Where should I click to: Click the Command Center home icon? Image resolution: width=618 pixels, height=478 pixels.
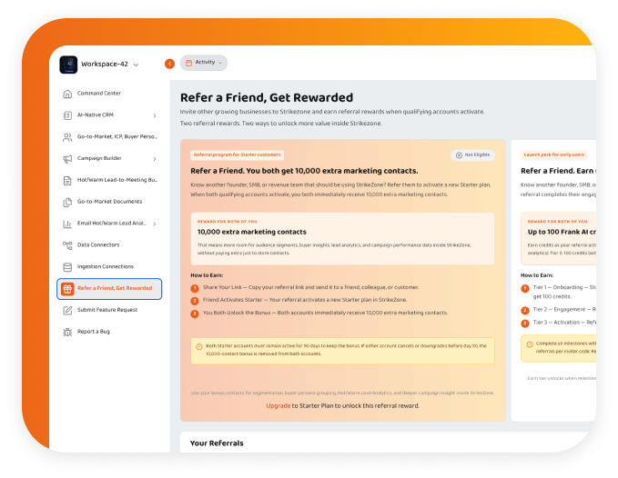coord(67,94)
